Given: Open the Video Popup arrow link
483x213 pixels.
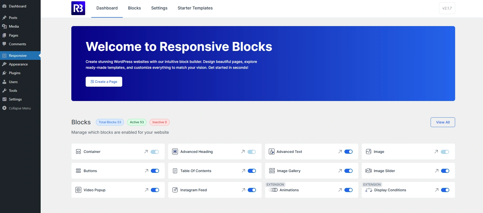Looking at the screenshot, I should [147, 190].
